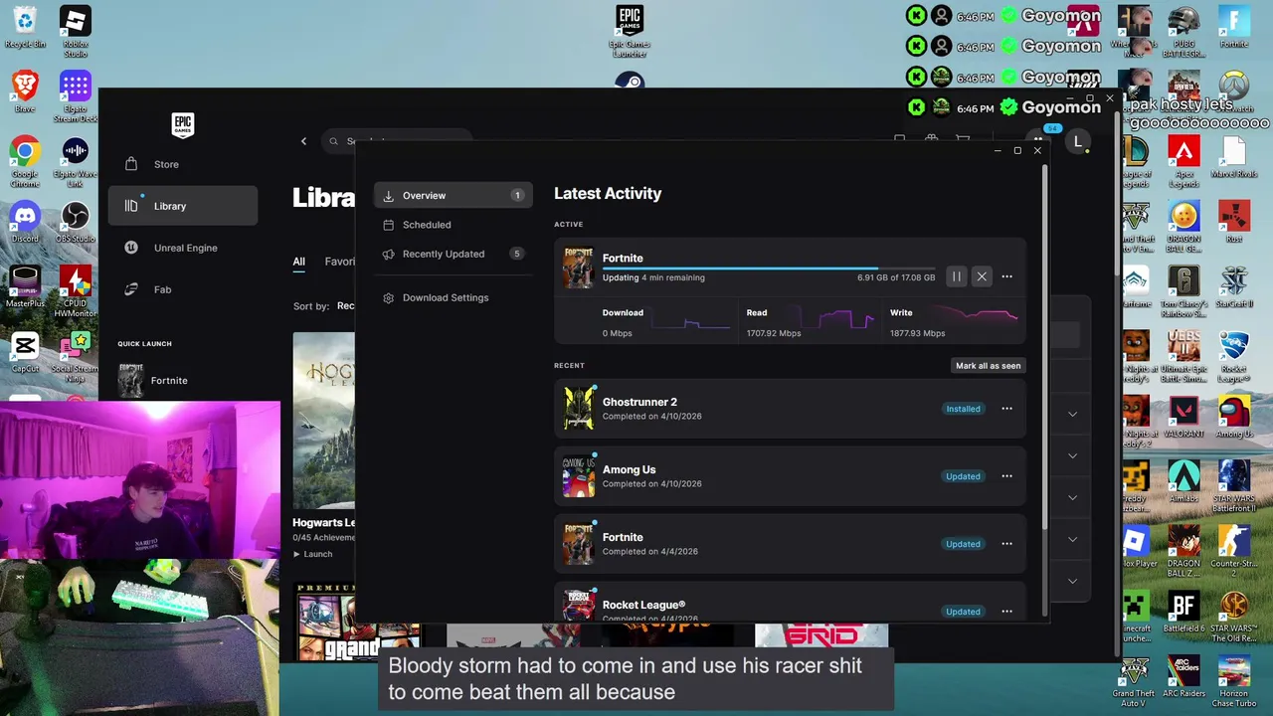
Task: Open Horizon Chase Turbo shortcut
Action: pyautogui.click(x=1234, y=680)
